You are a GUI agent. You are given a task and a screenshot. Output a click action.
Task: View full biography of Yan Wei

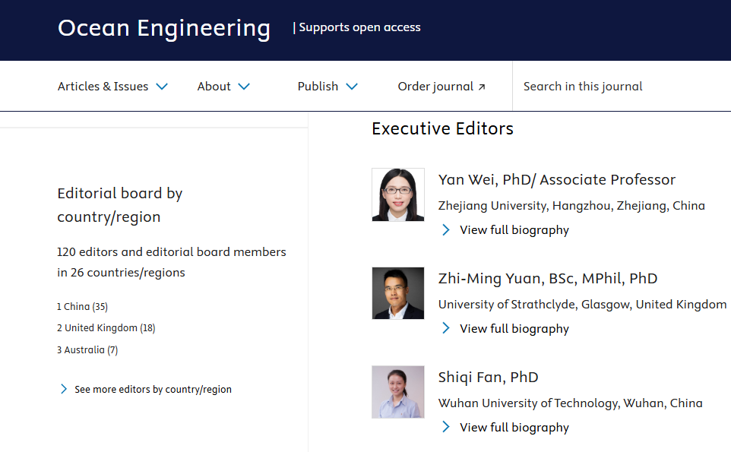coord(514,230)
